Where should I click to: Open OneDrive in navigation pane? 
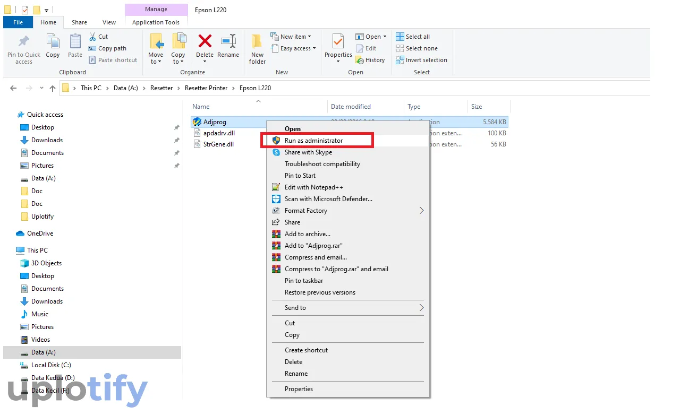point(40,234)
